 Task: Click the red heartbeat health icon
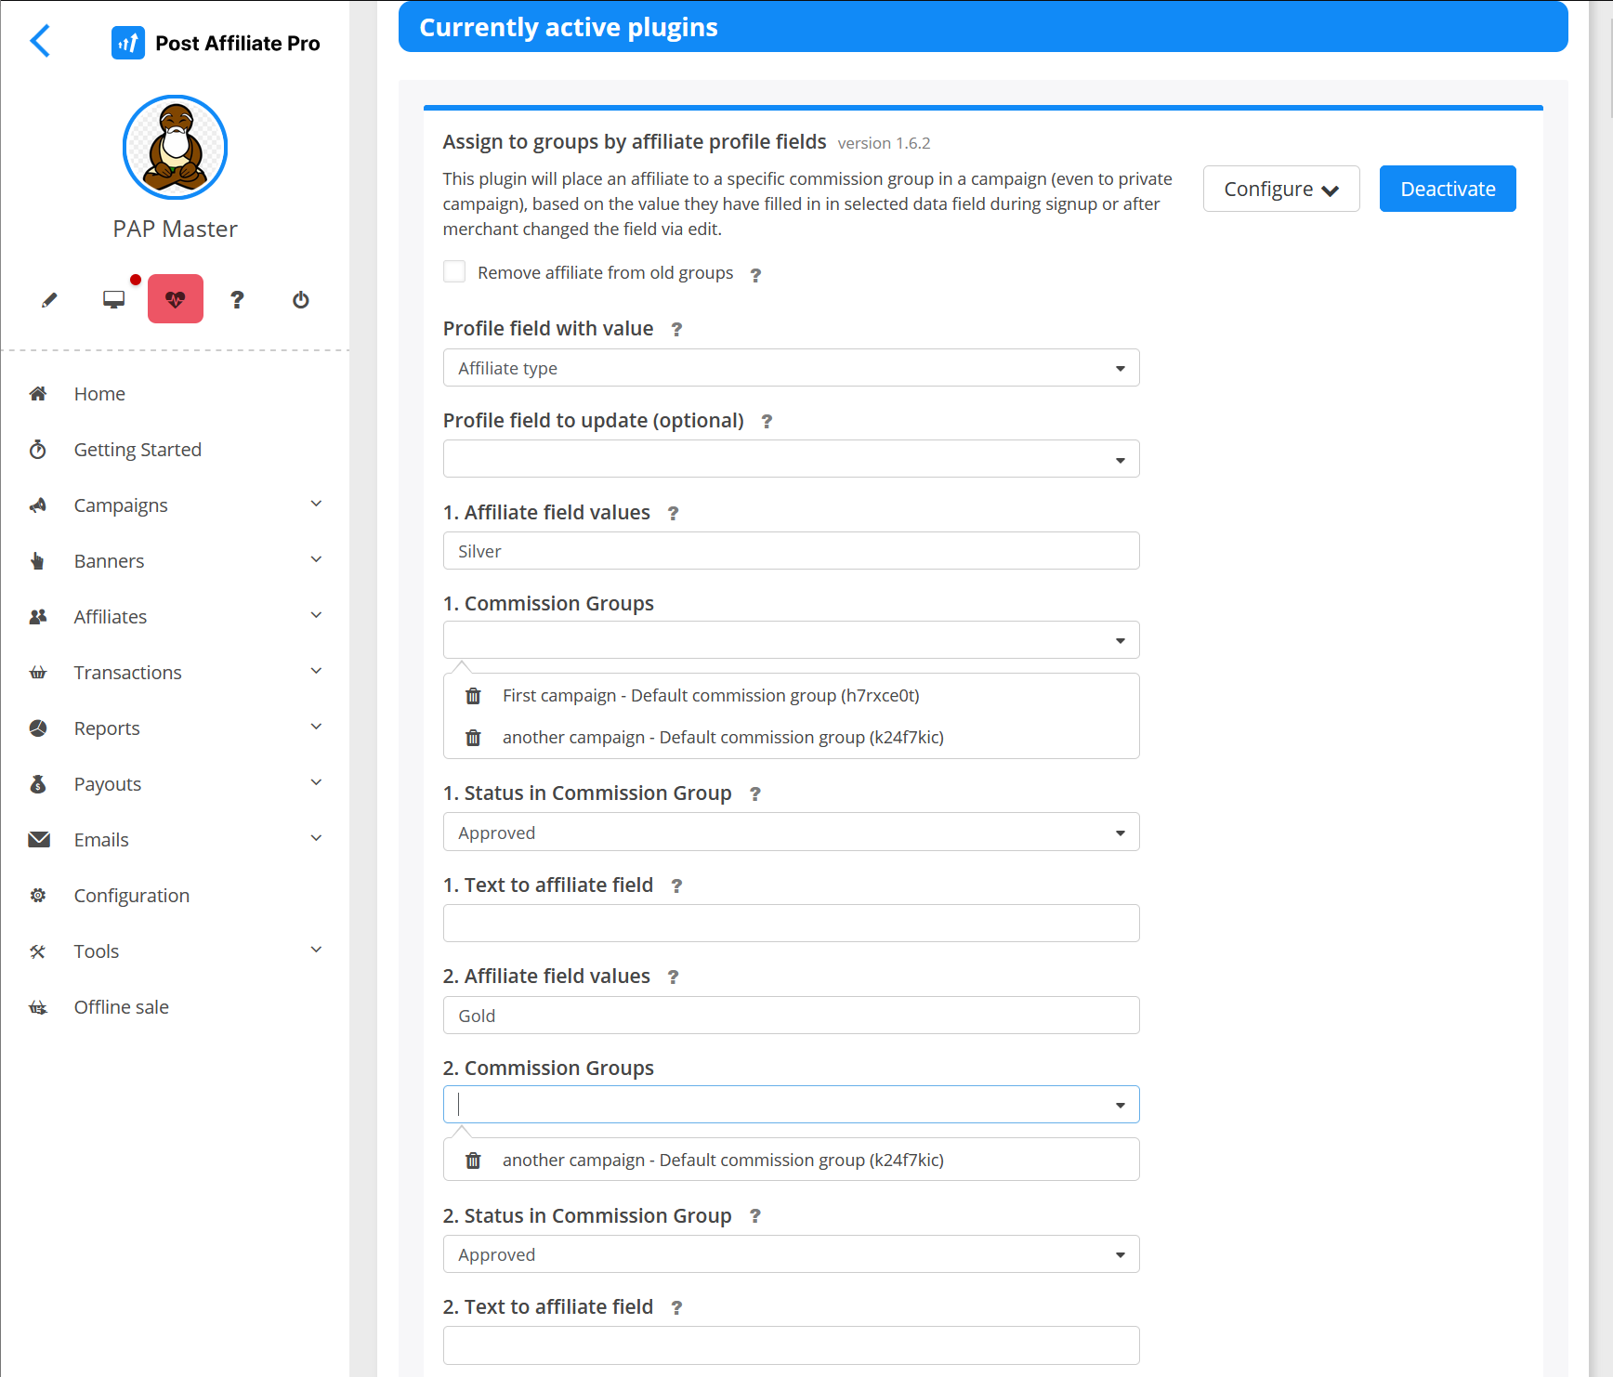(176, 299)
